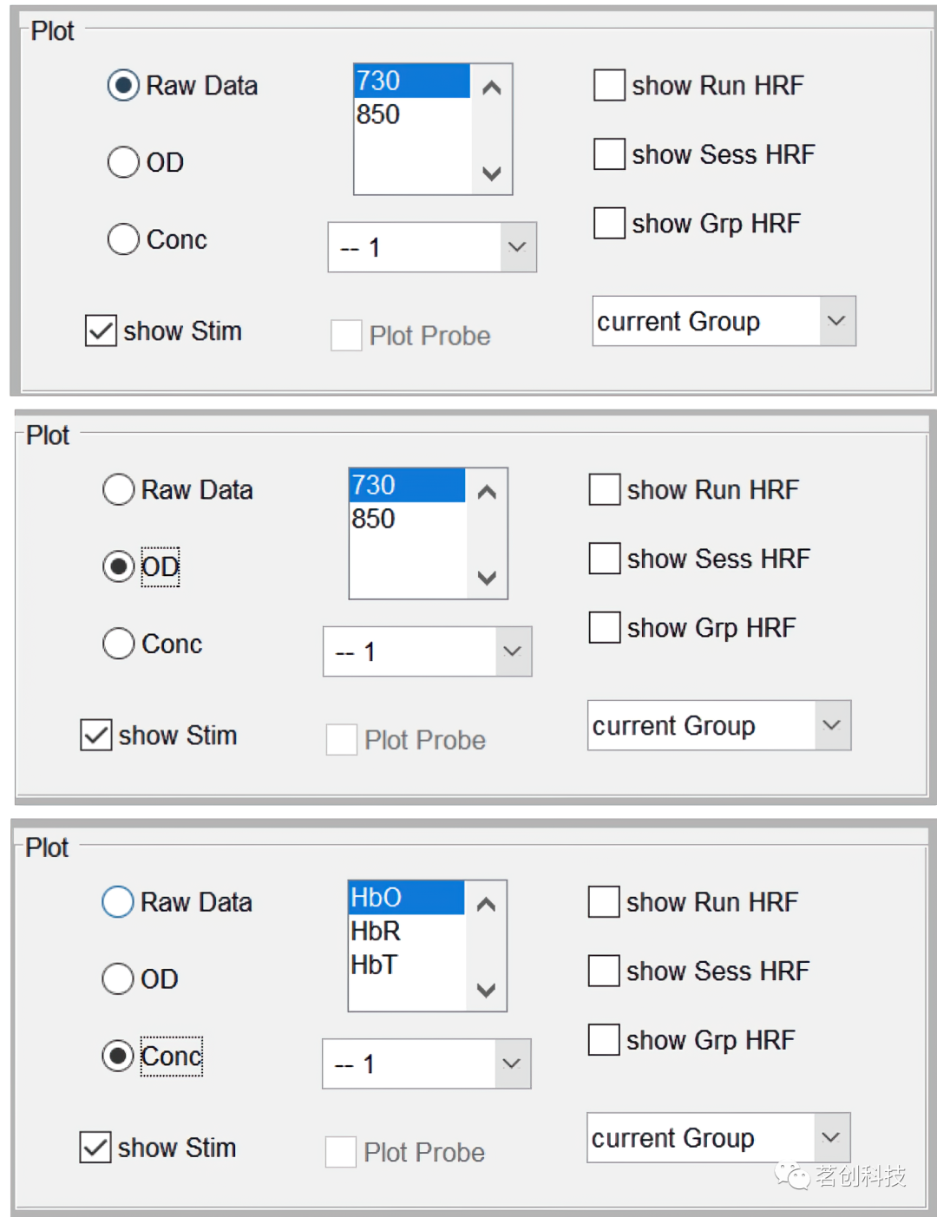This screenshot has height=1217, width=937.
Task: Open the current Group dropdown in the top panel
Action: click(836, 321)
